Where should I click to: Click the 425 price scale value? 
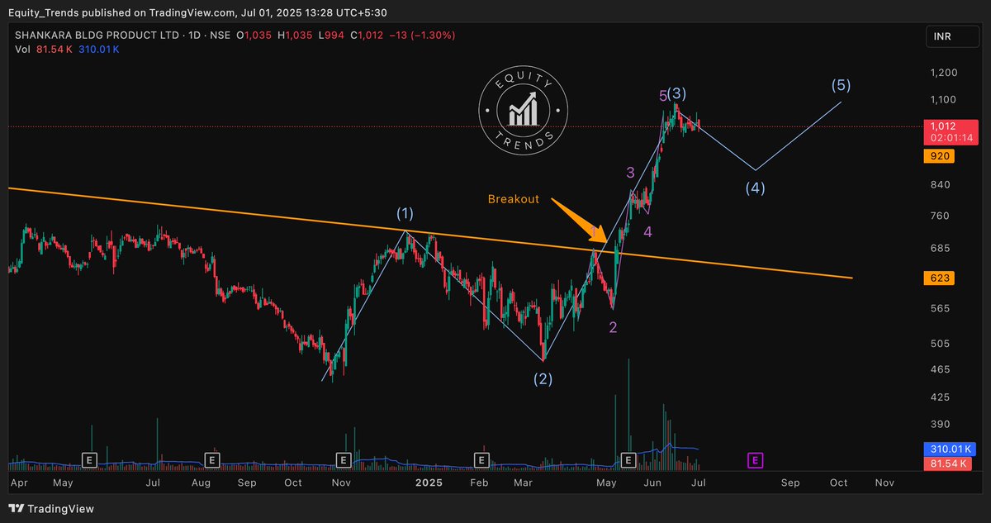point(941,397)
